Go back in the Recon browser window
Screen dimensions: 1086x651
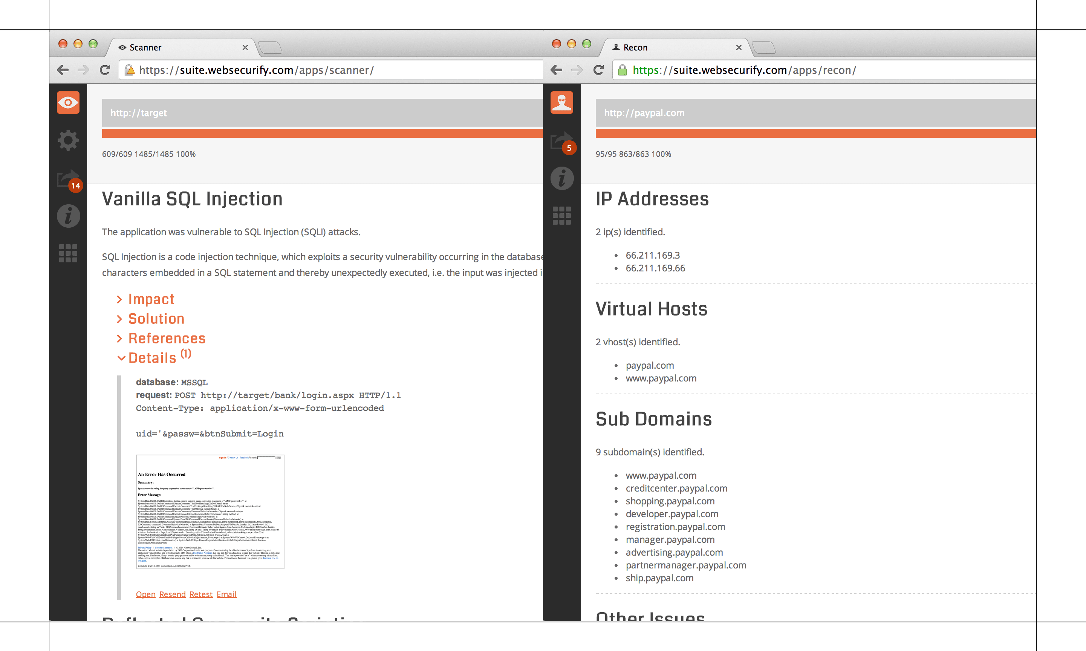click(x=556, y=70)
